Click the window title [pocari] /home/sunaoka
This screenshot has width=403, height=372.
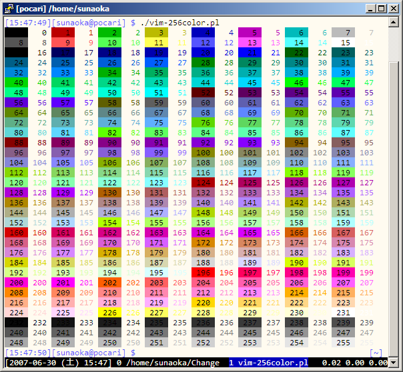(x=63, y=9)
